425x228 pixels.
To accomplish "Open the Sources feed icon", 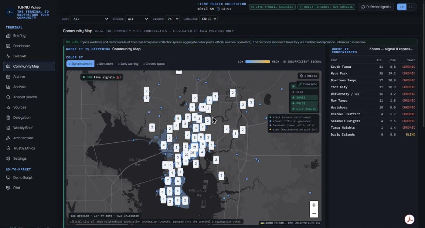I will (8, 107).
